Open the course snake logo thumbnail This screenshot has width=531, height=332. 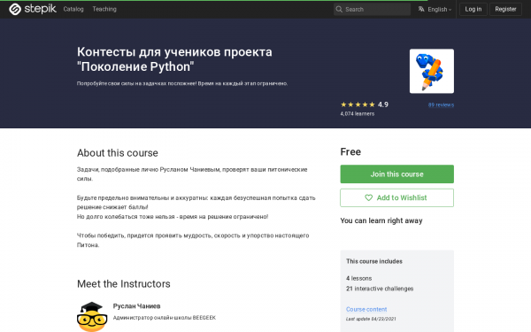[432, 71]
